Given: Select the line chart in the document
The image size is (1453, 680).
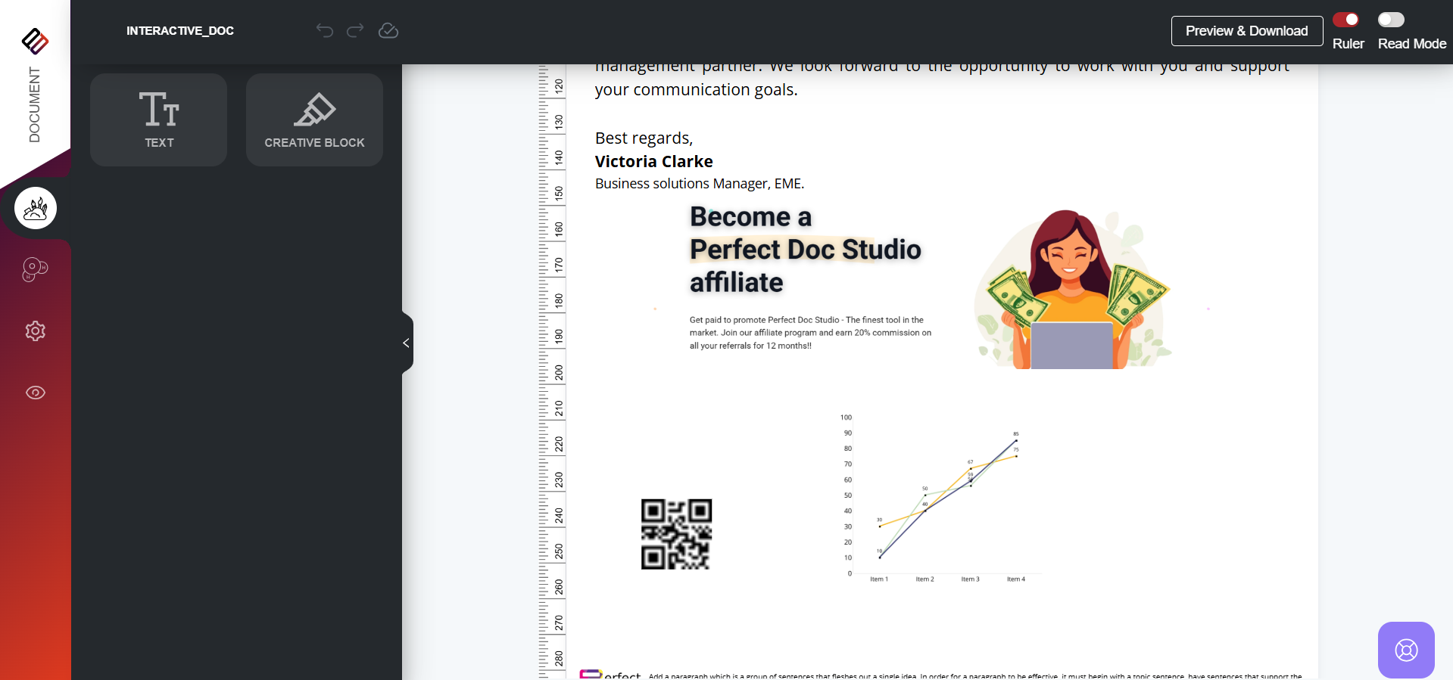Looking at the screenshot, I should (x=939, y=499).
